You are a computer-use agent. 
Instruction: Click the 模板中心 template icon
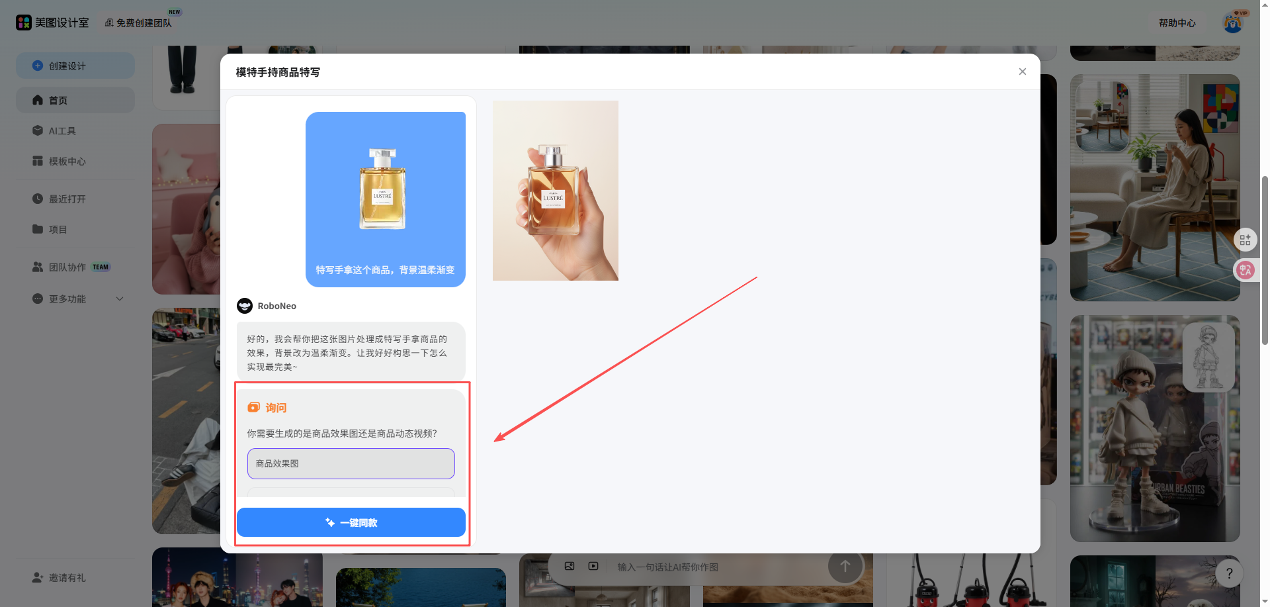click(x=38, y=162)
